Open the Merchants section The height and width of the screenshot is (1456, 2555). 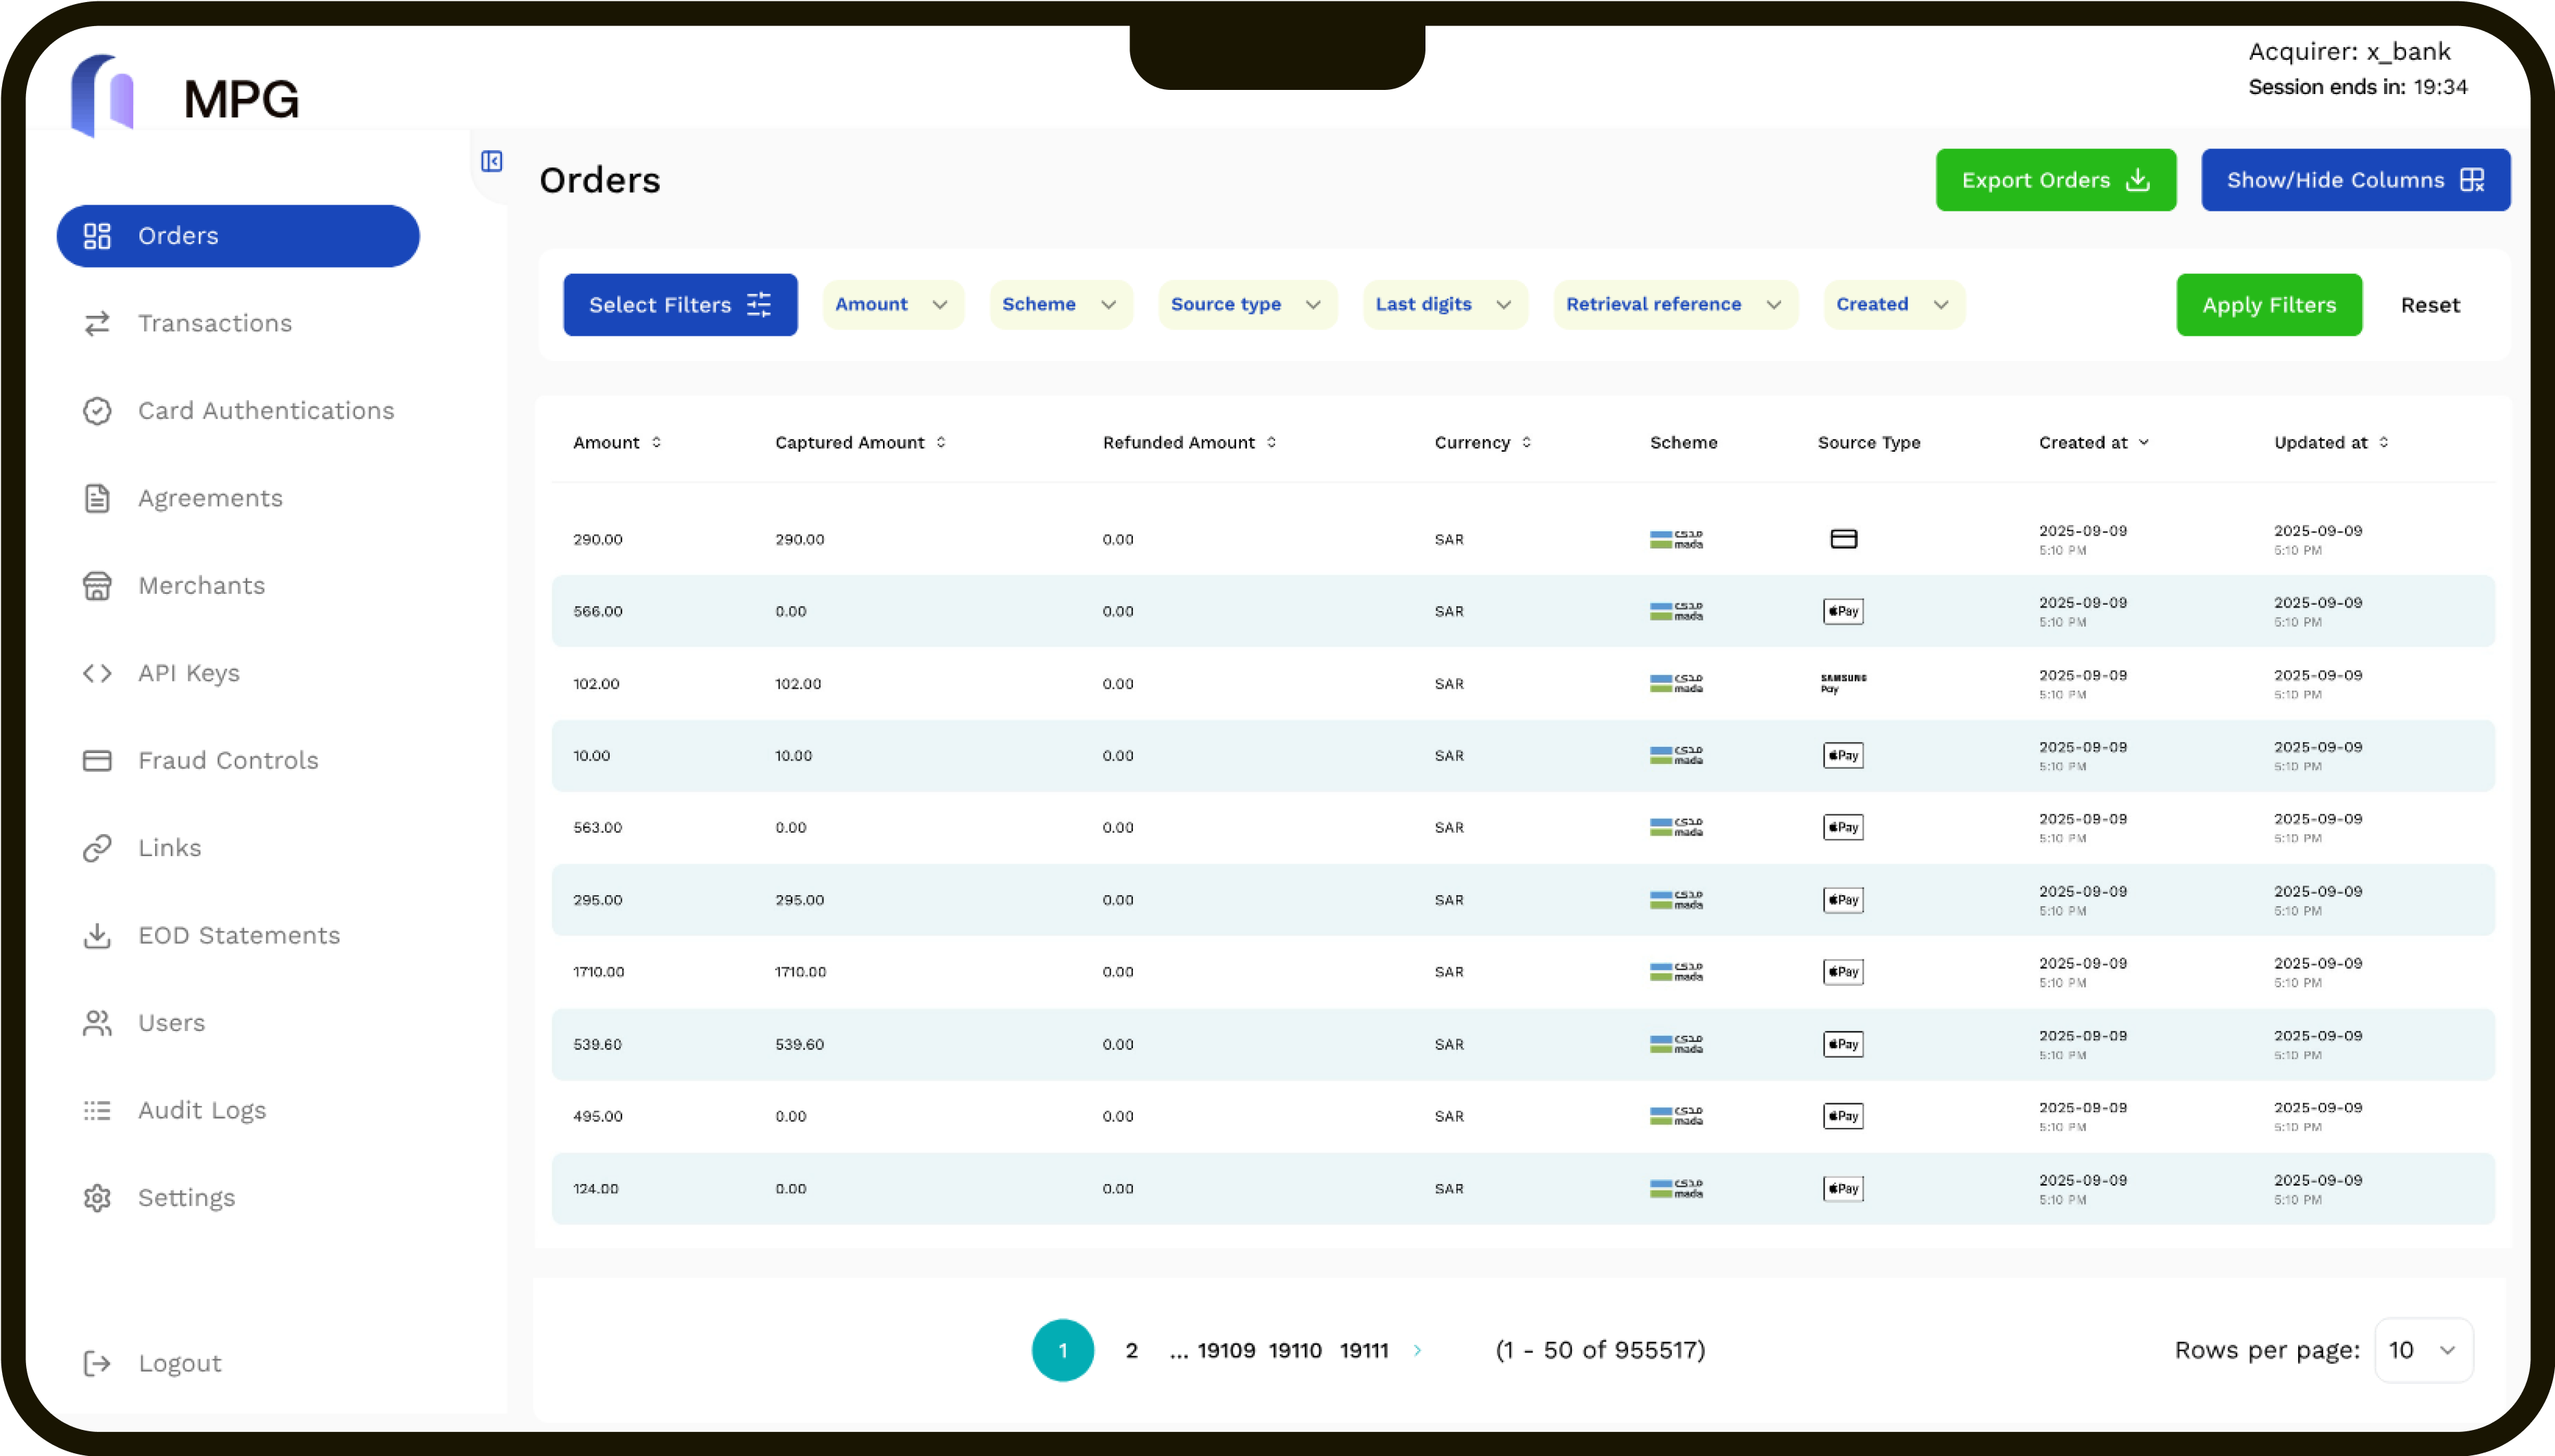click(201, 586)
